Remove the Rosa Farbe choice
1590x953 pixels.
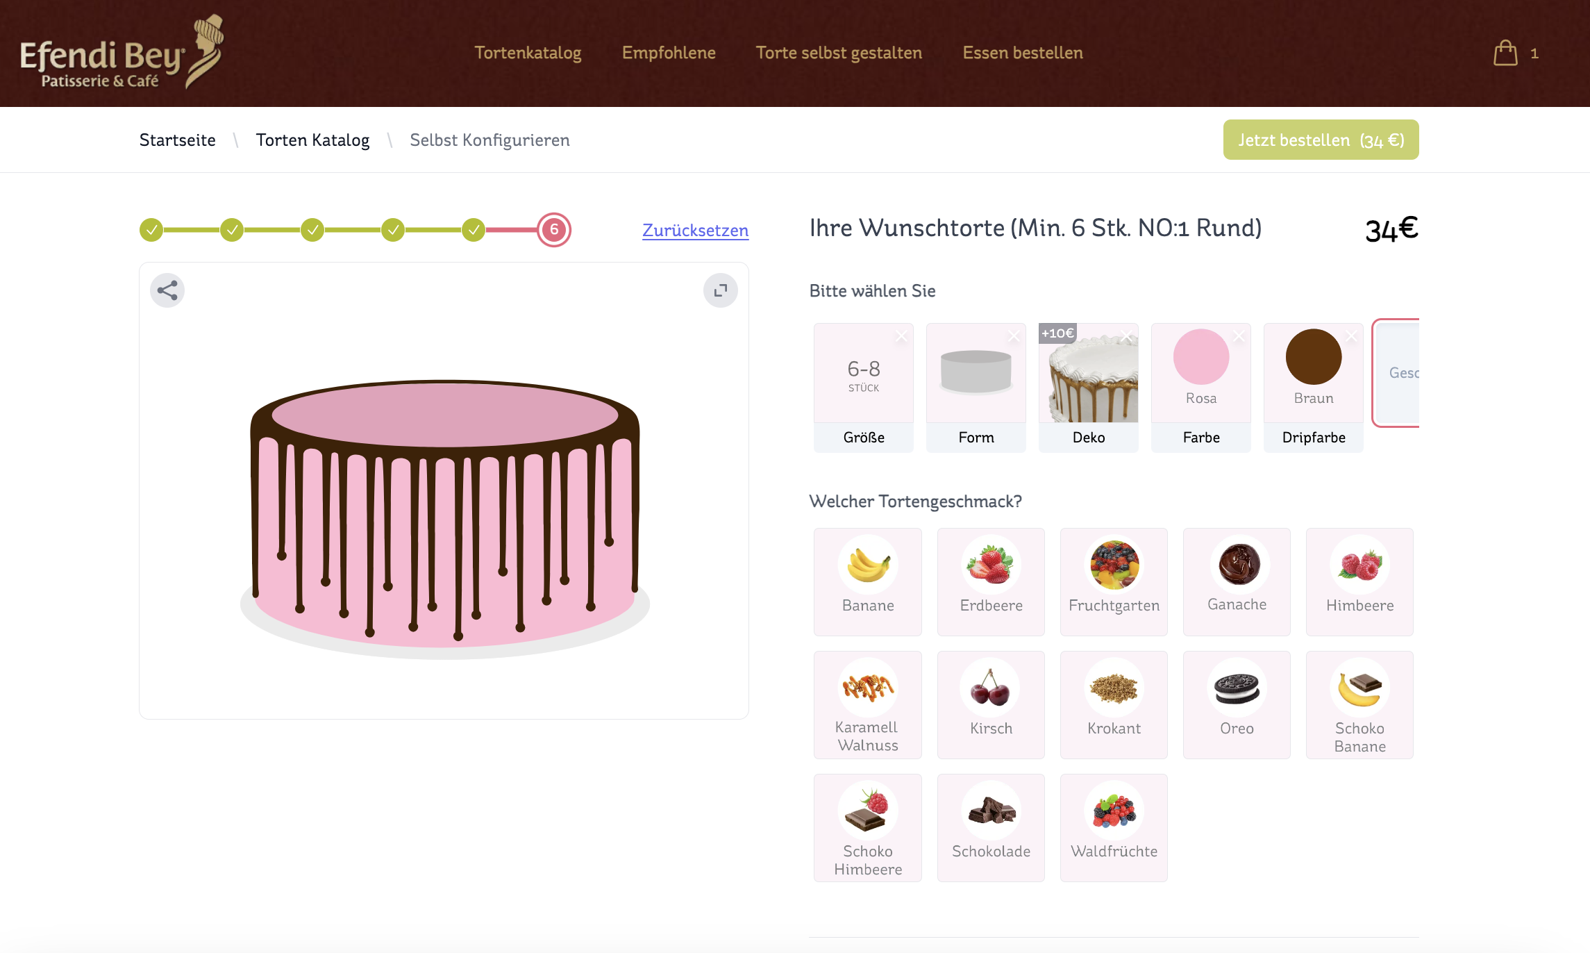tap(1238, 336)
